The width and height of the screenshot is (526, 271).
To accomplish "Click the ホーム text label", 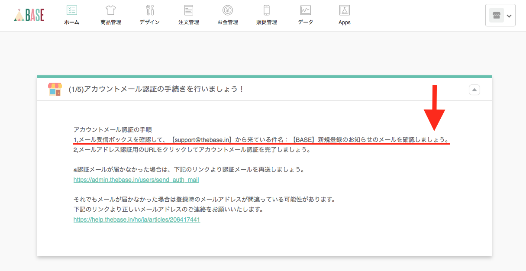I will point(71,23).
